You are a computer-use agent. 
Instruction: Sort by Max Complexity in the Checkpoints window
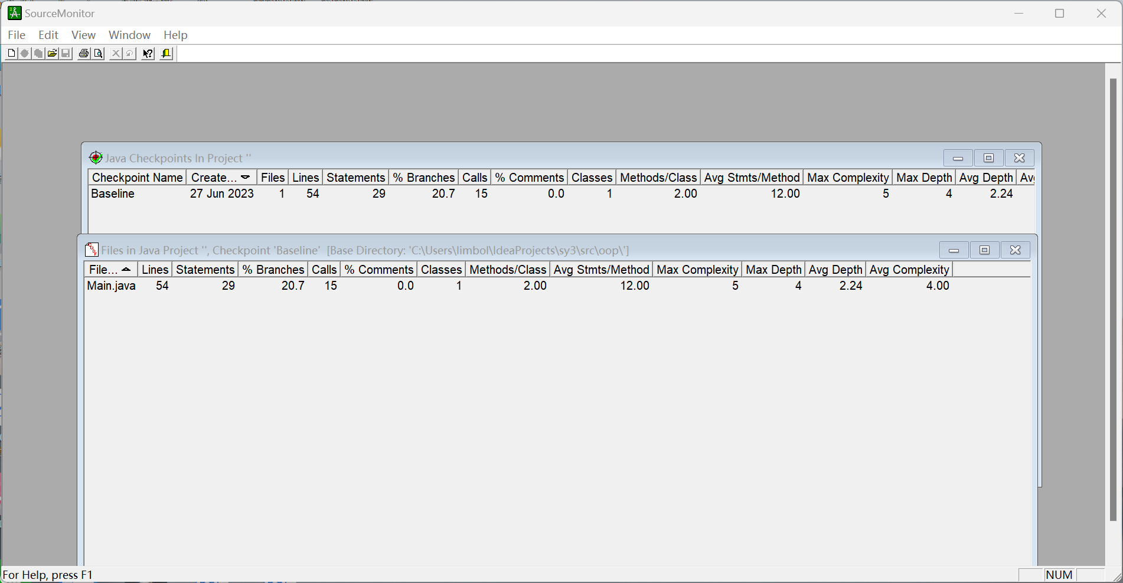tap(848, 178)
